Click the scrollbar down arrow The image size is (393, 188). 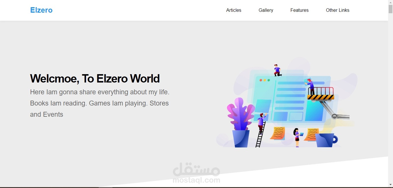(x=391, y=185)
